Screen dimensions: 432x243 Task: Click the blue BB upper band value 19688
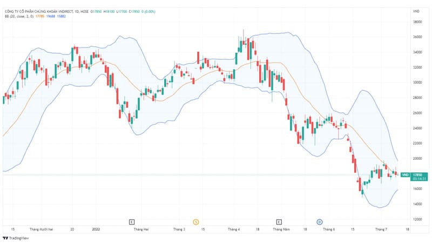(50, 16)
